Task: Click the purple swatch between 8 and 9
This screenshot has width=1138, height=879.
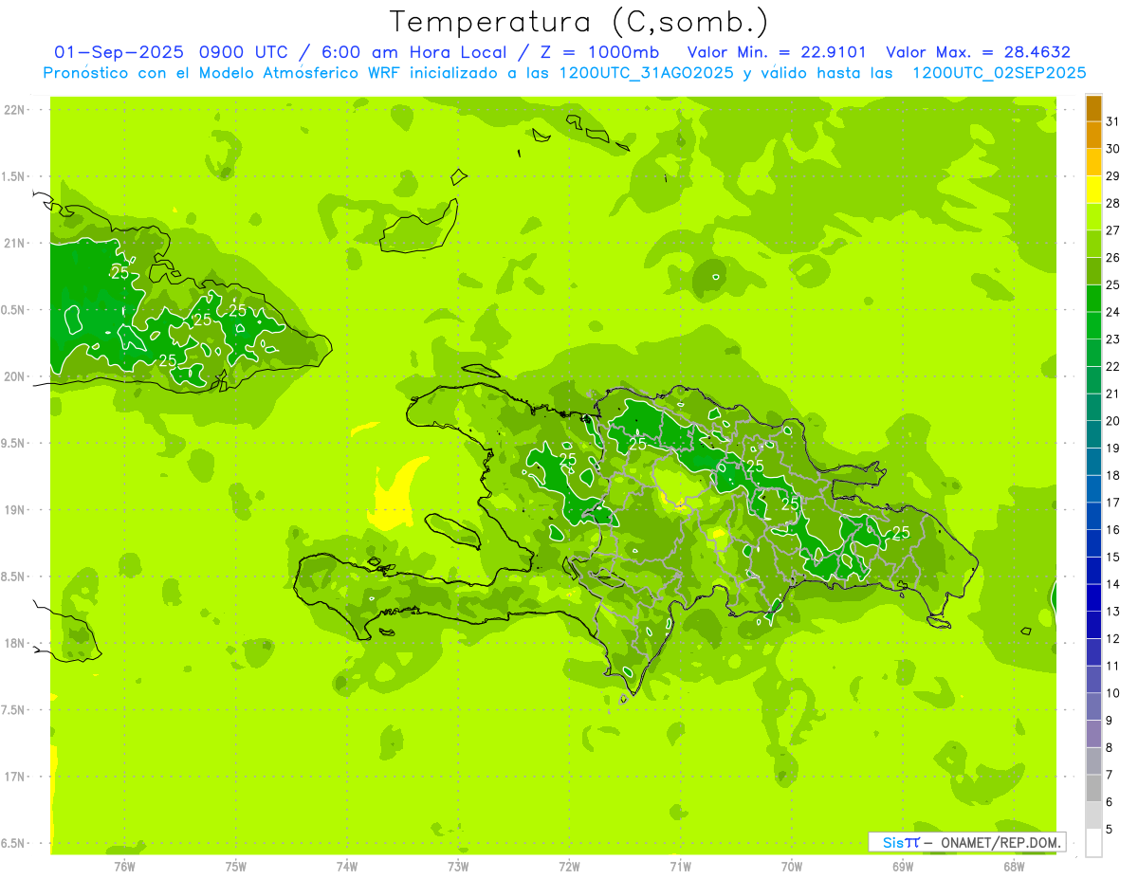Action: [1093, 734]
